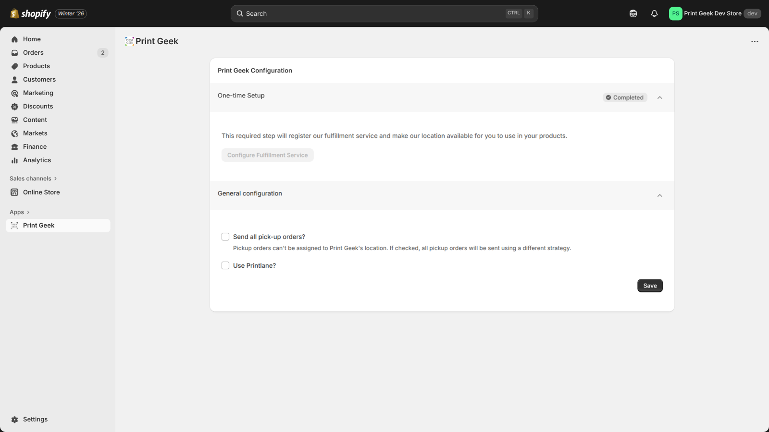Enable Send all pick-up orders checkbox
Image resolution: width=769 pixels, height=432 pixels.
click(x=225, y=237)
